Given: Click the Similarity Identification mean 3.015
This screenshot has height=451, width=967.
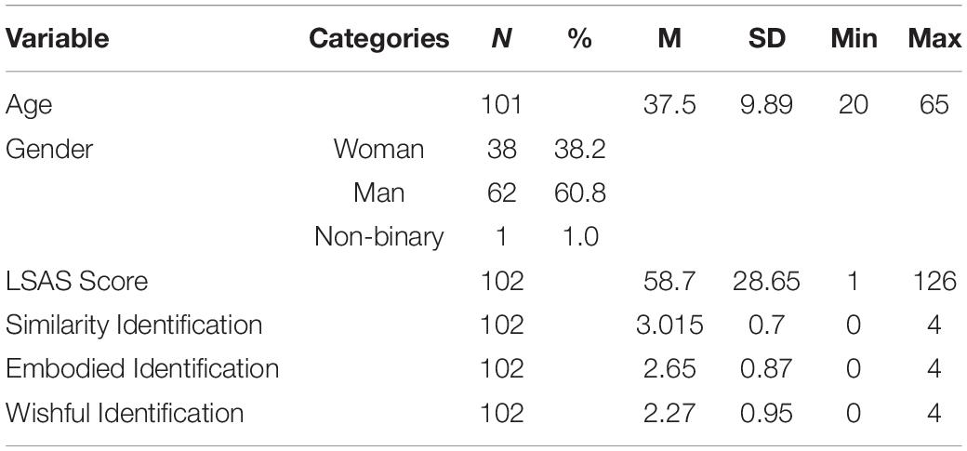Looking at the screenshot, I should 669,325.
